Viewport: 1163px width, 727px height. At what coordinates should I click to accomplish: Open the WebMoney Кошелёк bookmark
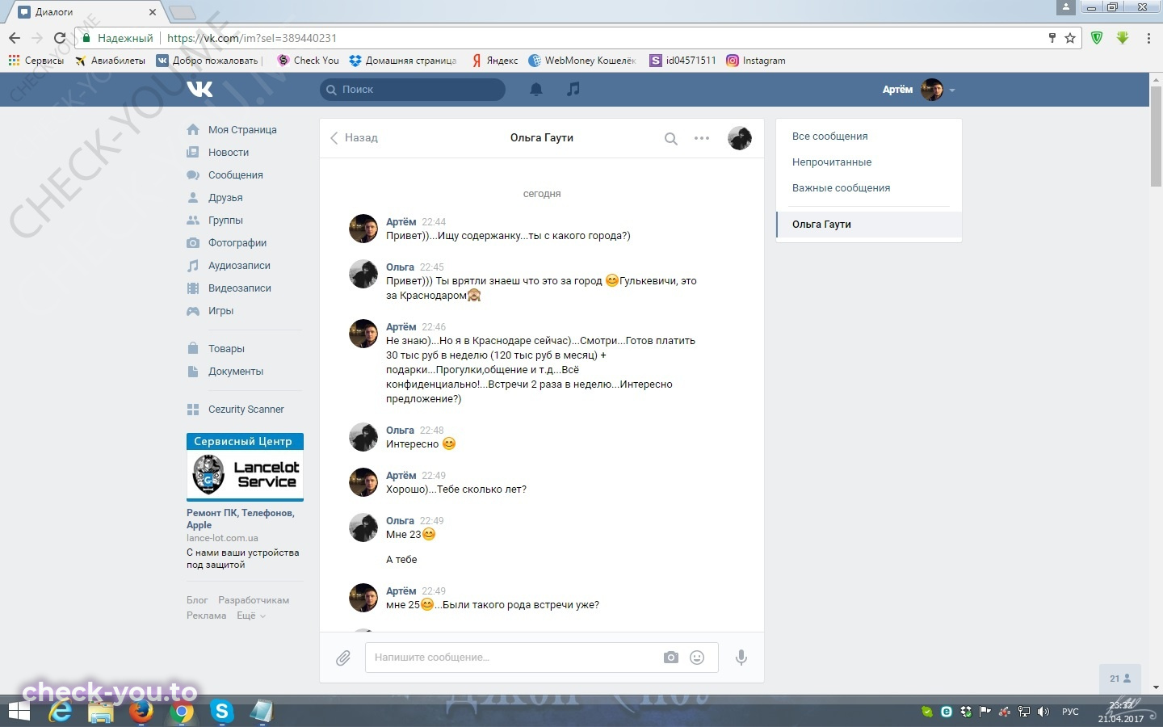(582, 61)
